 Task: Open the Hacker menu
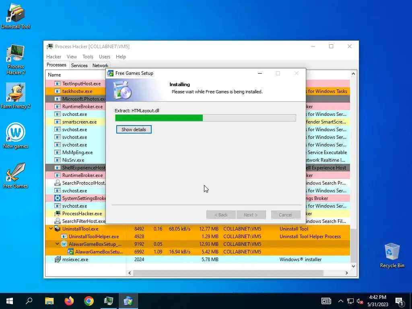point(54,57)
